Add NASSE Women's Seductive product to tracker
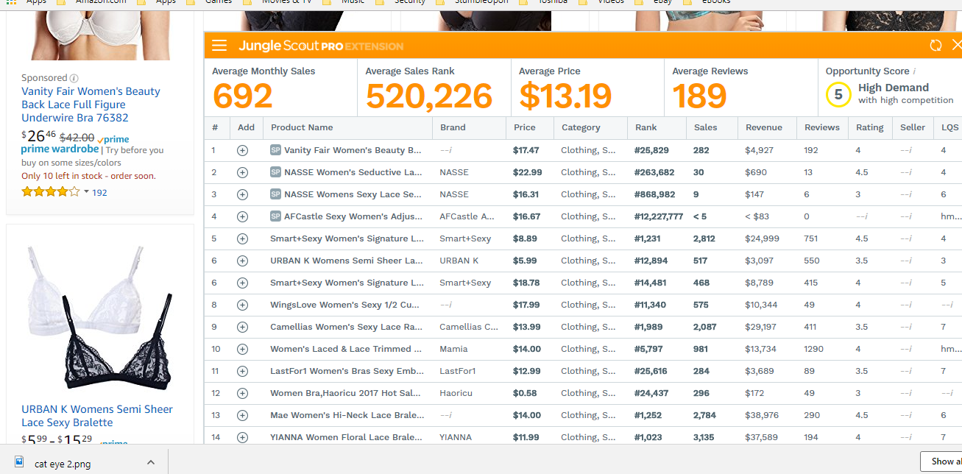962x474 pixels. 242,172
